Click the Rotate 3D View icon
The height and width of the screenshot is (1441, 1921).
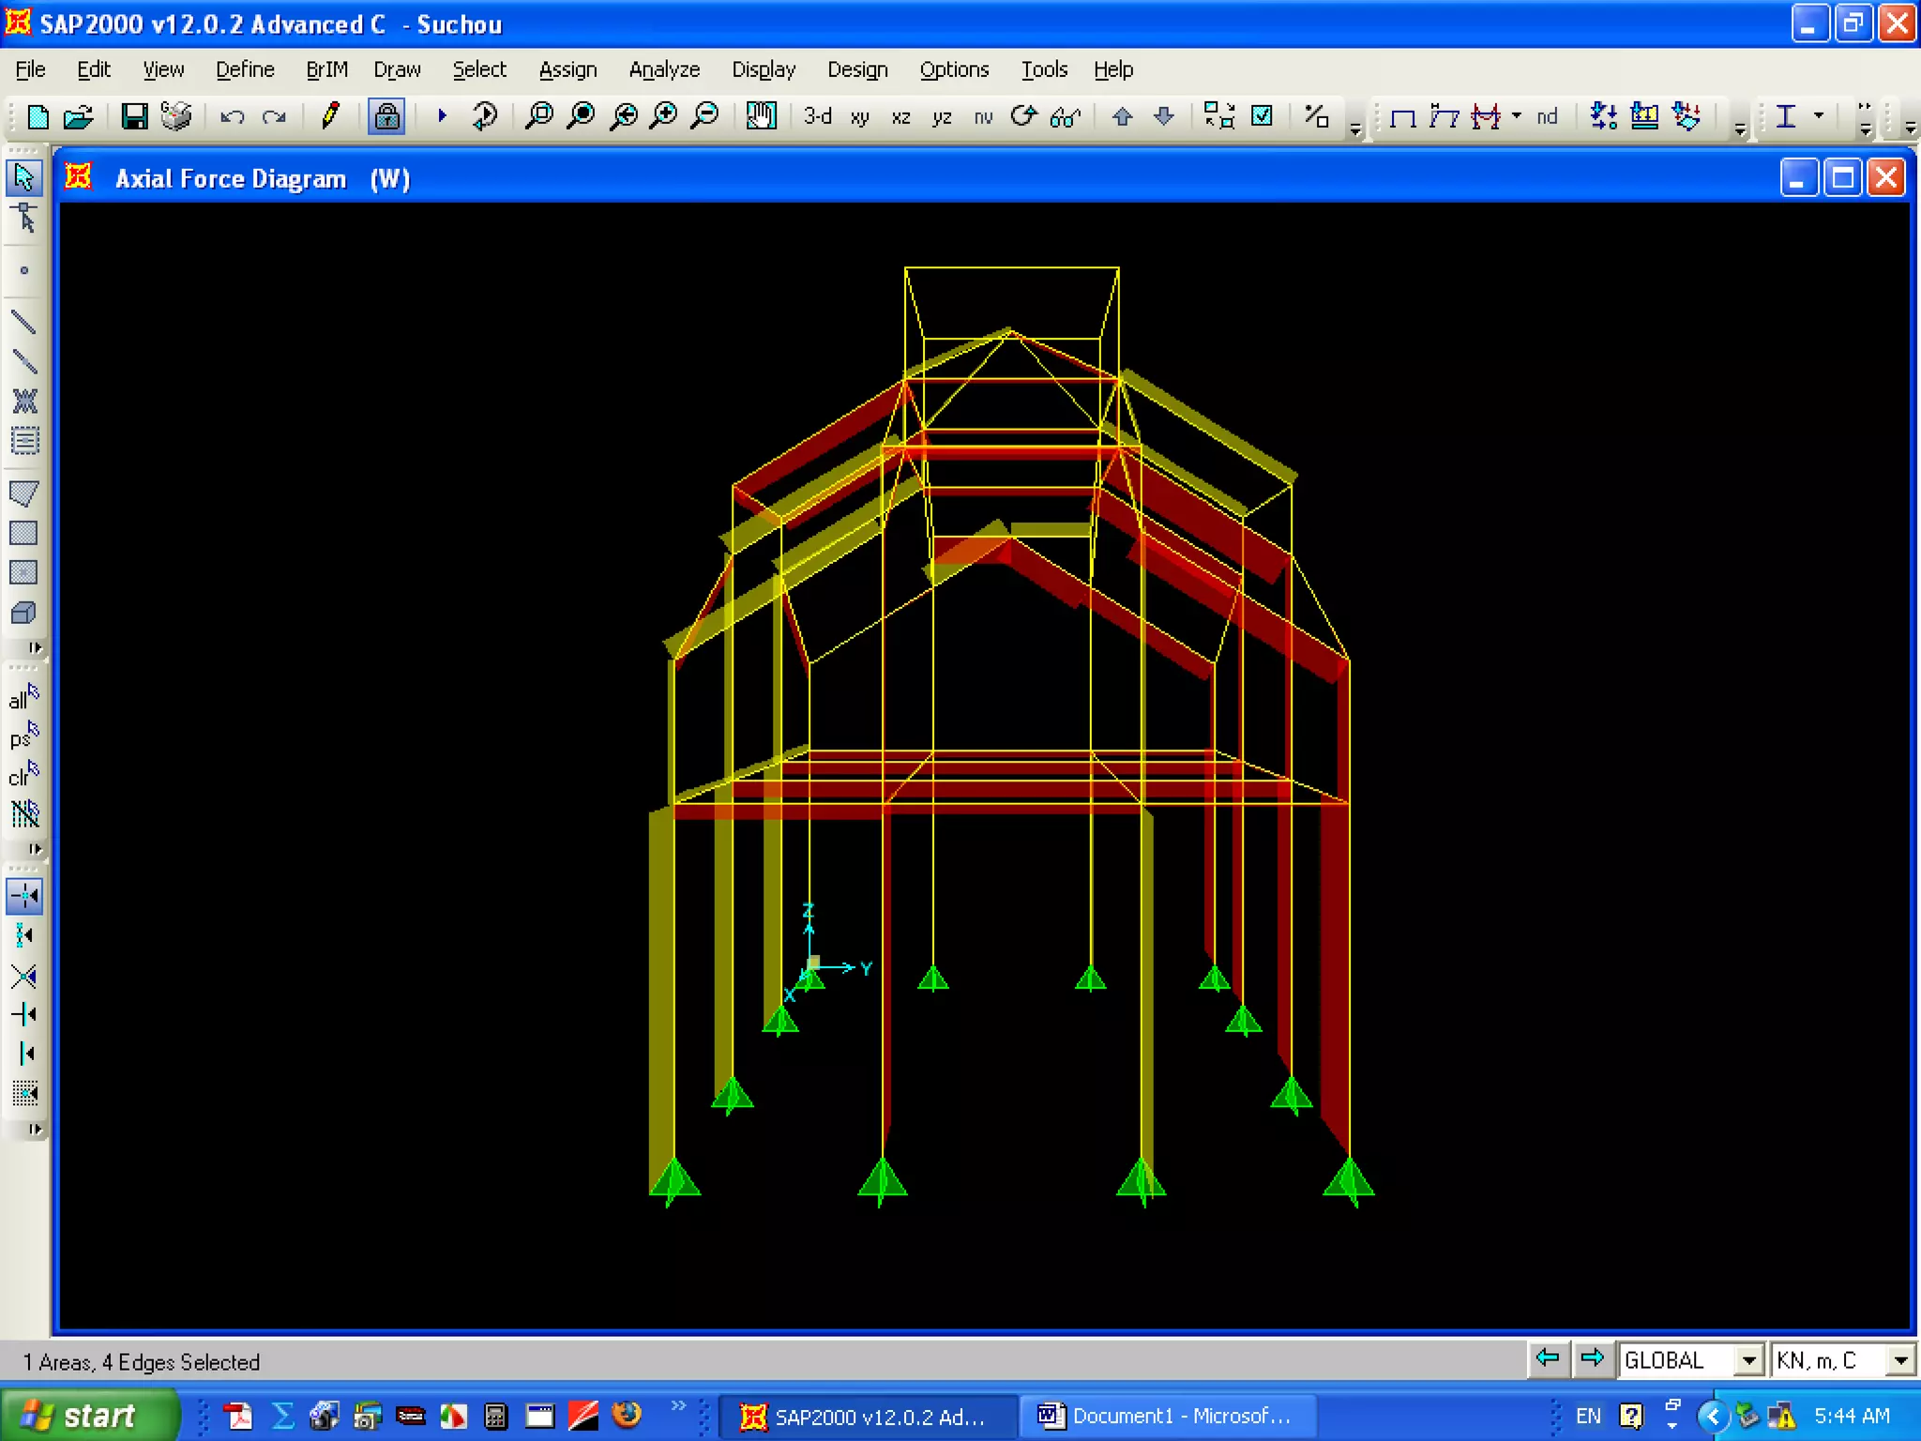[x=1024, y=116]
